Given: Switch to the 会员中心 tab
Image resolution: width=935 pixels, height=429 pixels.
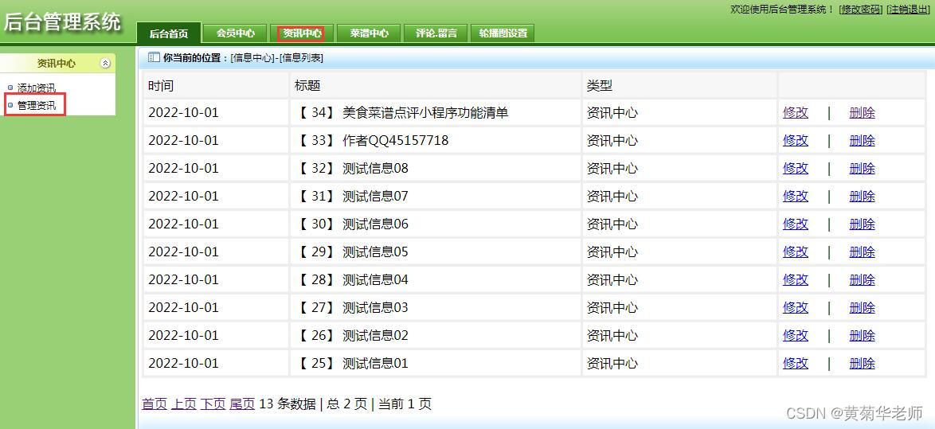Looking at the screenshot, I should [x=236, y=33].
